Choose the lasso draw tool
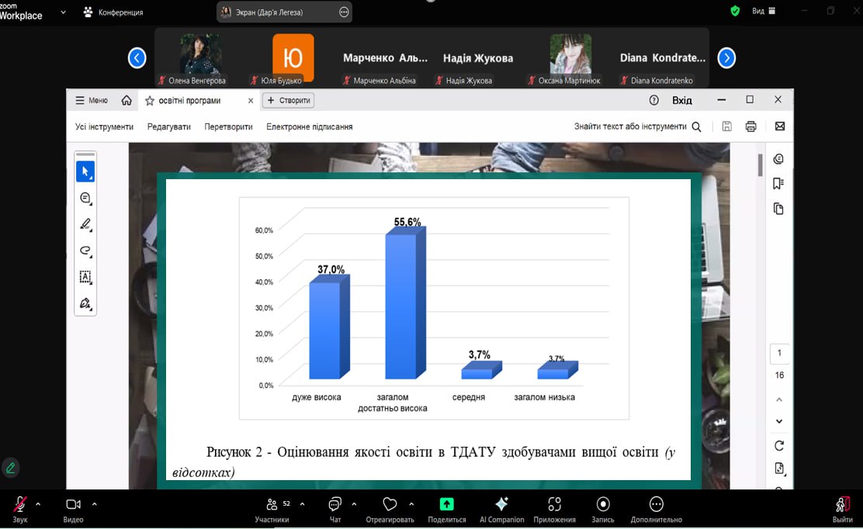The image size is (863, 529). [85, 251]
